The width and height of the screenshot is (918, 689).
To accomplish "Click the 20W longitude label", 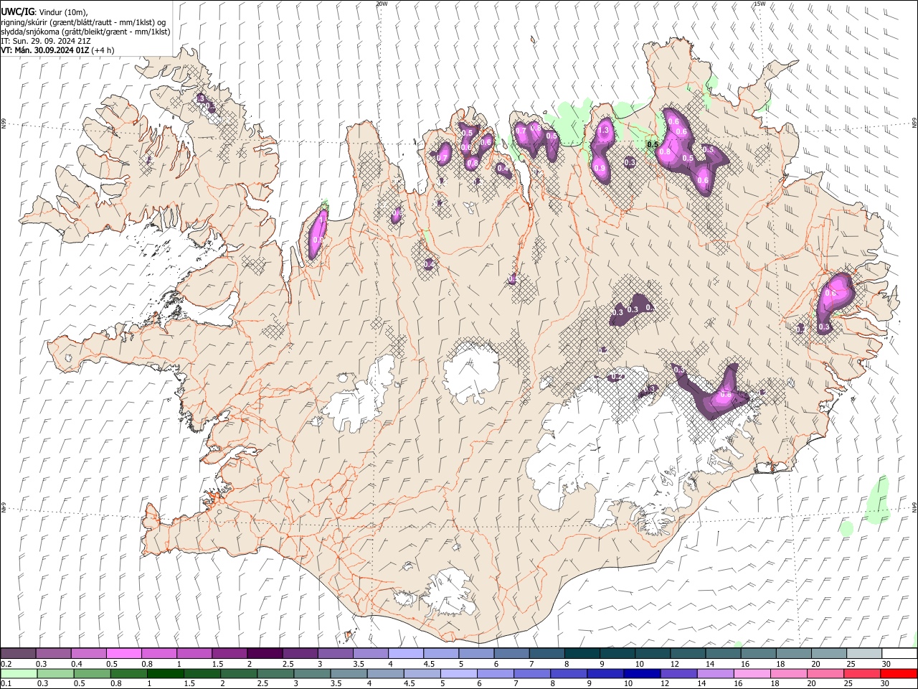I will pos(382,4).
